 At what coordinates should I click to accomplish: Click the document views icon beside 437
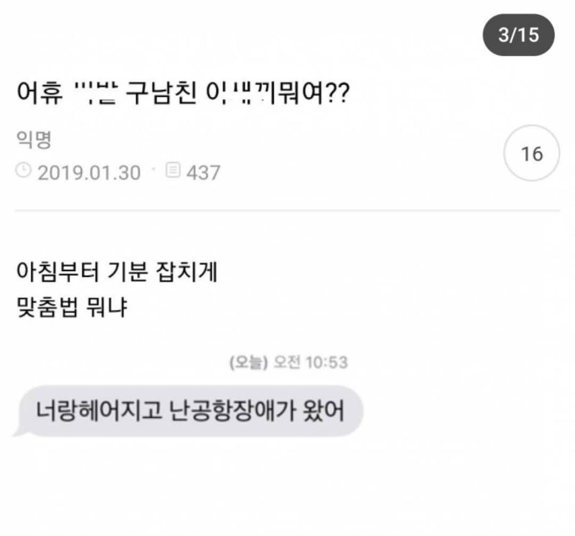pyautogui.click(x=173, y=170)
